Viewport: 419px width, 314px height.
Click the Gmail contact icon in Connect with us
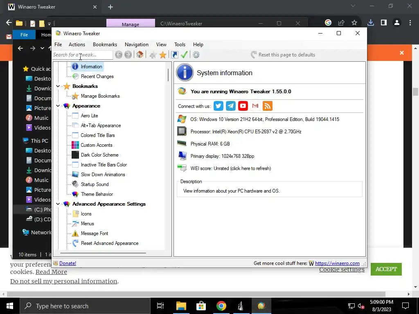(x=255, y=106)
